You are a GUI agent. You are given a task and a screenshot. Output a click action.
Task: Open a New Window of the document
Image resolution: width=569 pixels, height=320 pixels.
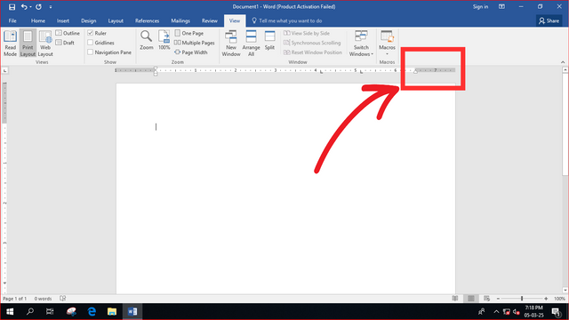pyautogui.click(x=231, y=44)
